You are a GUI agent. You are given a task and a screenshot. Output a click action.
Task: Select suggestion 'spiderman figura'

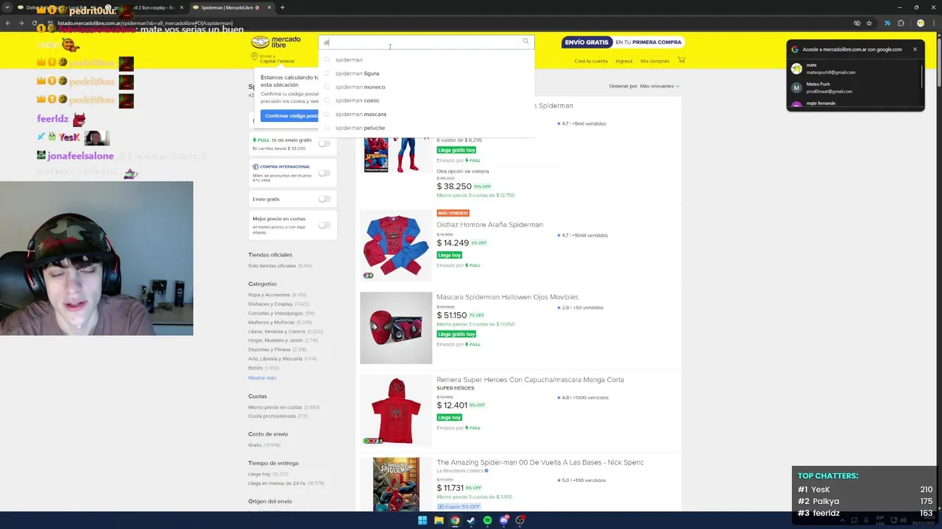click(358, 73)
